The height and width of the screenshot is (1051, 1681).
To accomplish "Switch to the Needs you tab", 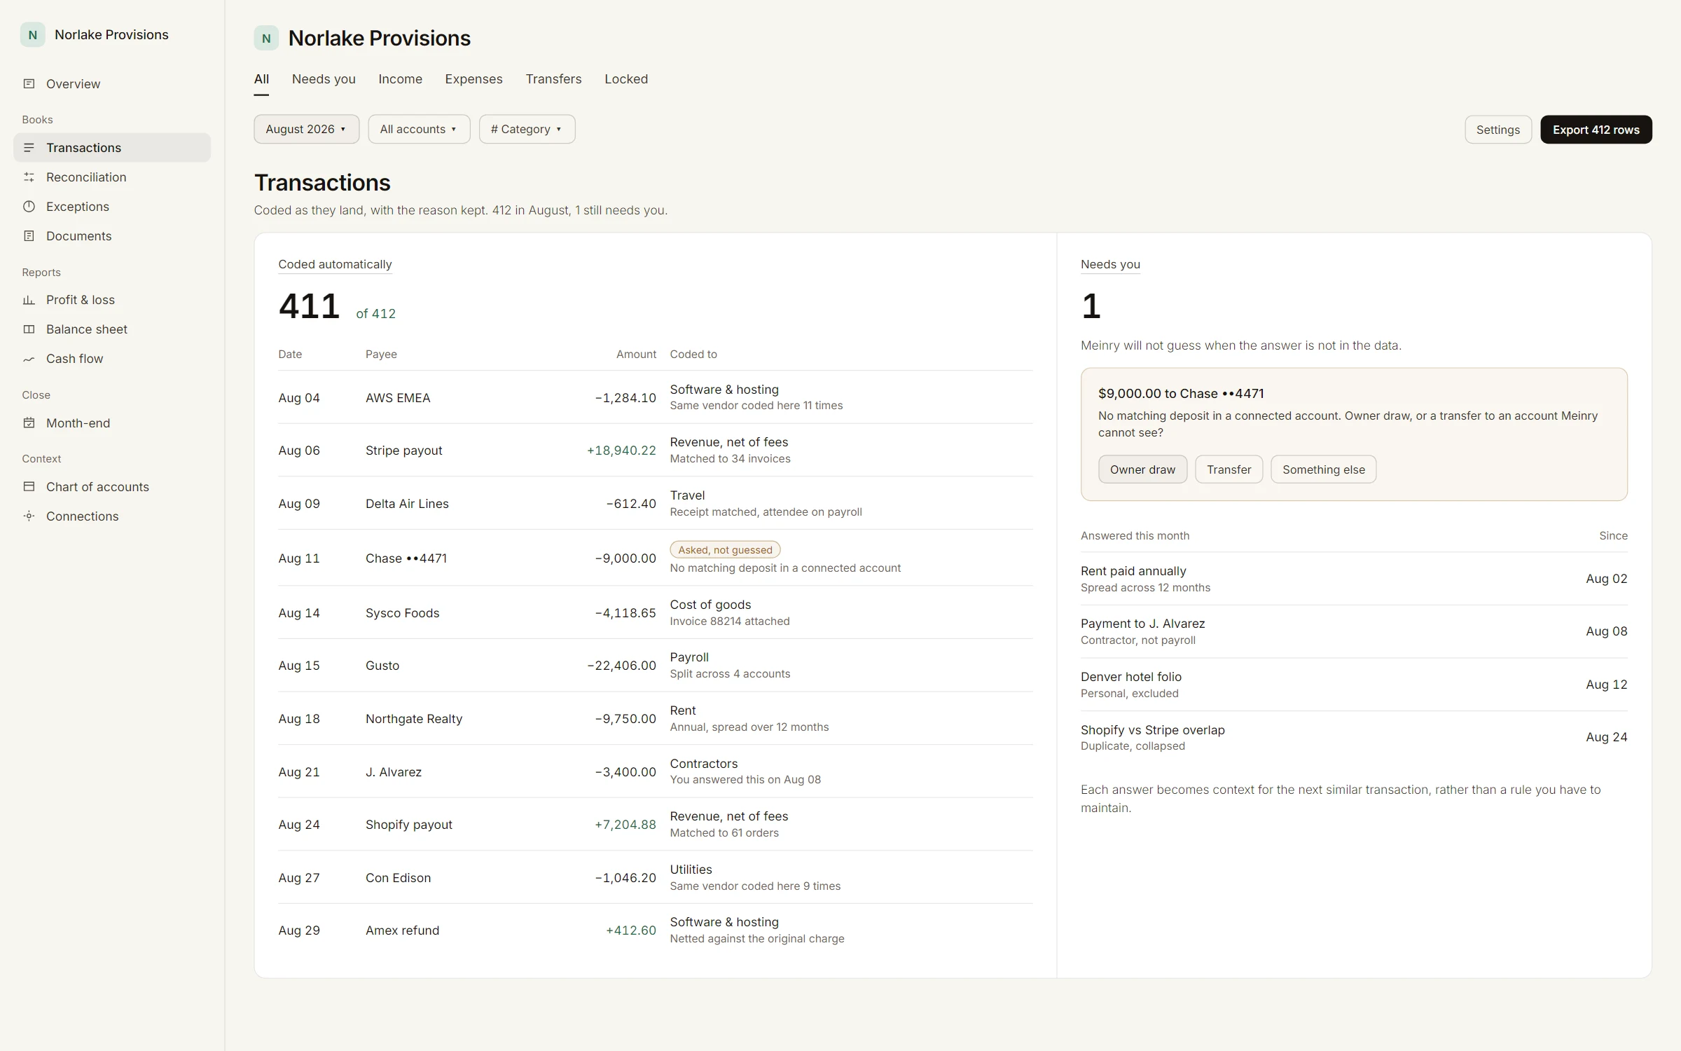I will click(324, 79).
